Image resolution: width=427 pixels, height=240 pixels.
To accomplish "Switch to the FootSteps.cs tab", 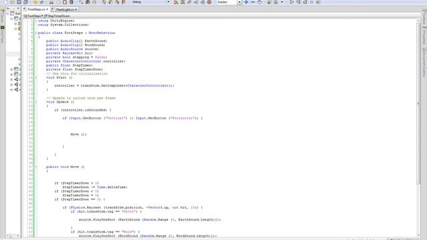I will pos(35,9).
